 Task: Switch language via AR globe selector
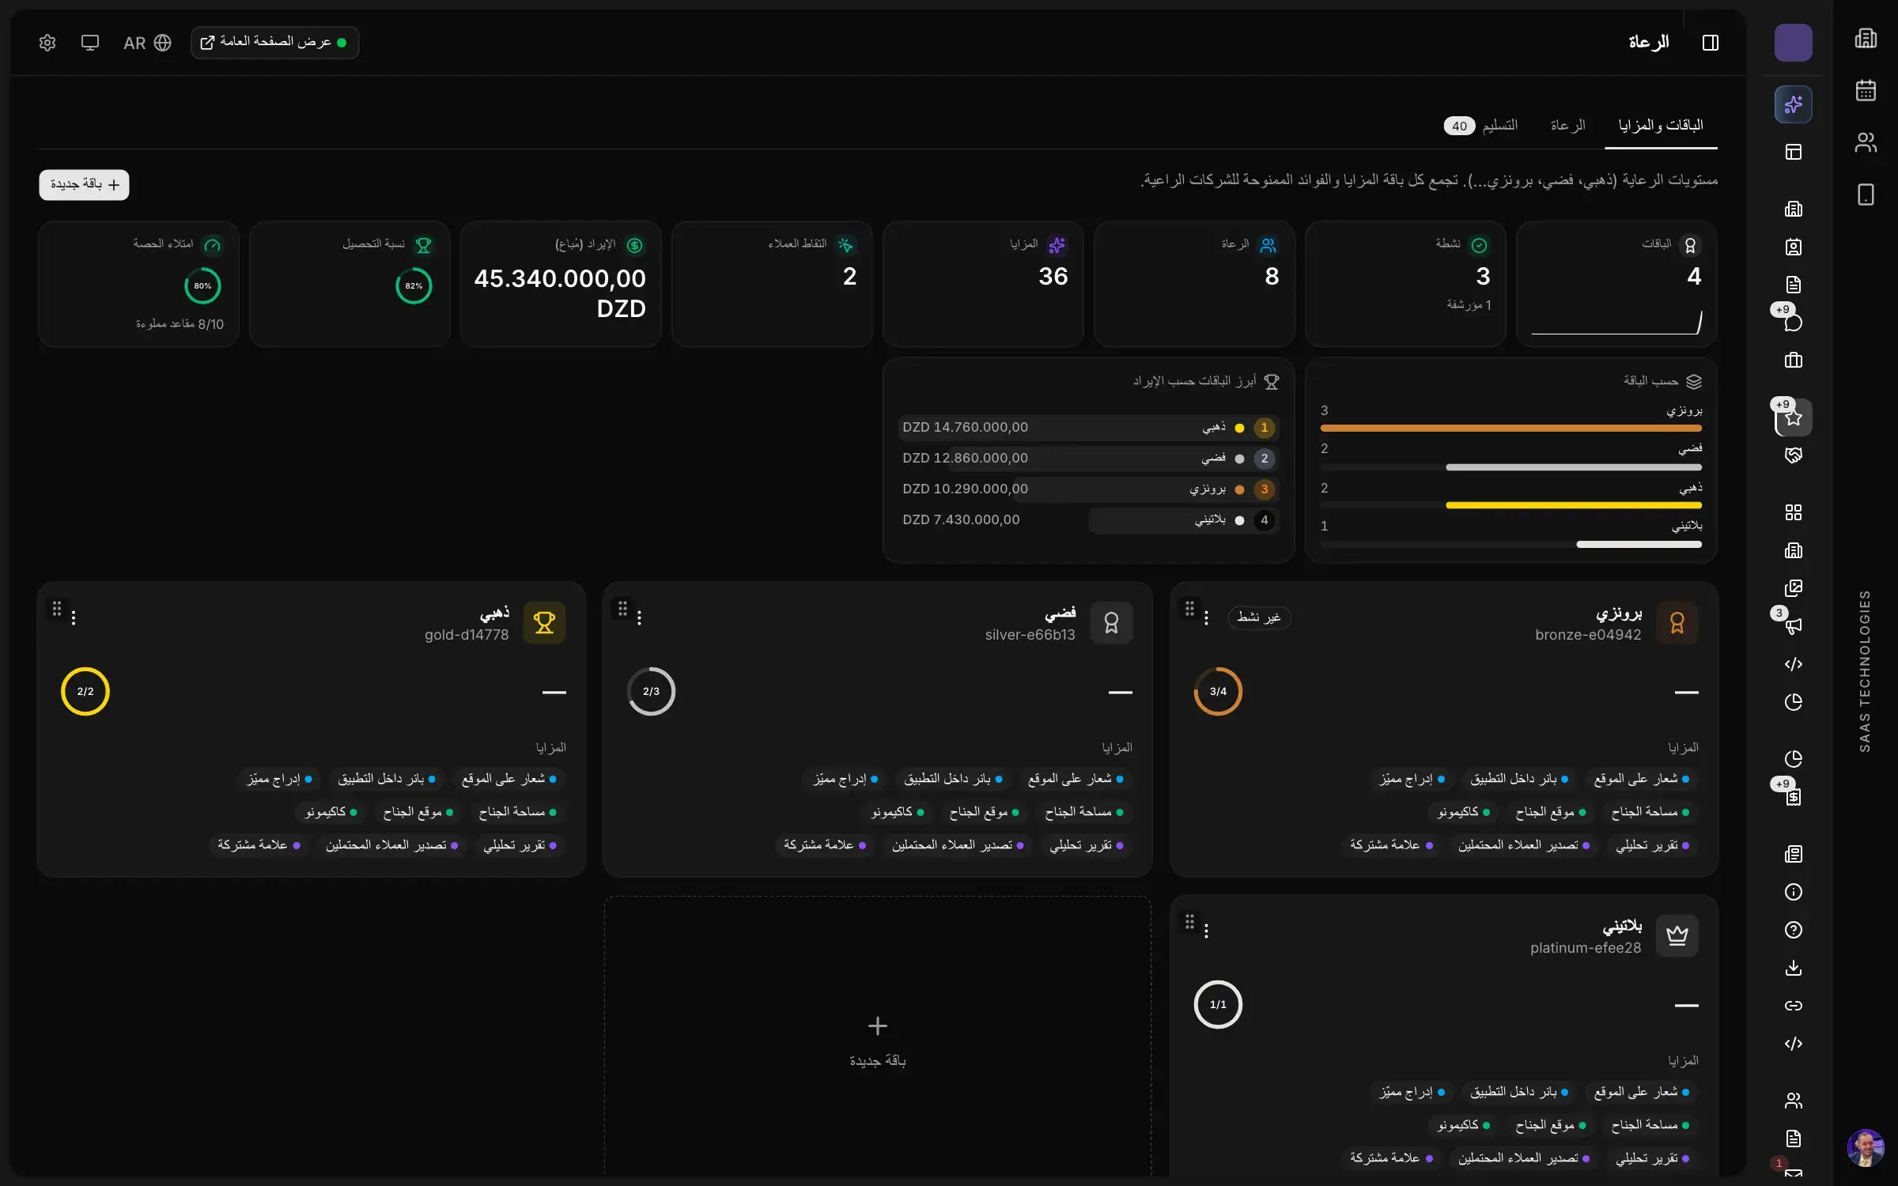click(147, 43)
